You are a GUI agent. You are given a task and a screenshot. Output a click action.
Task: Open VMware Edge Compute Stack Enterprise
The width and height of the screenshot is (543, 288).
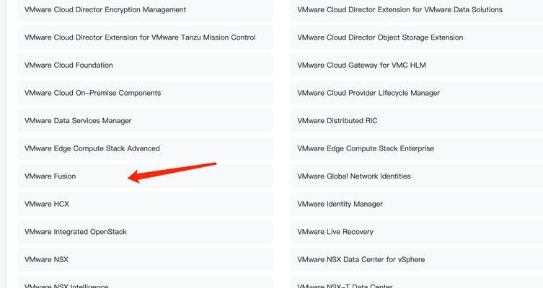(x=417, y=148)
